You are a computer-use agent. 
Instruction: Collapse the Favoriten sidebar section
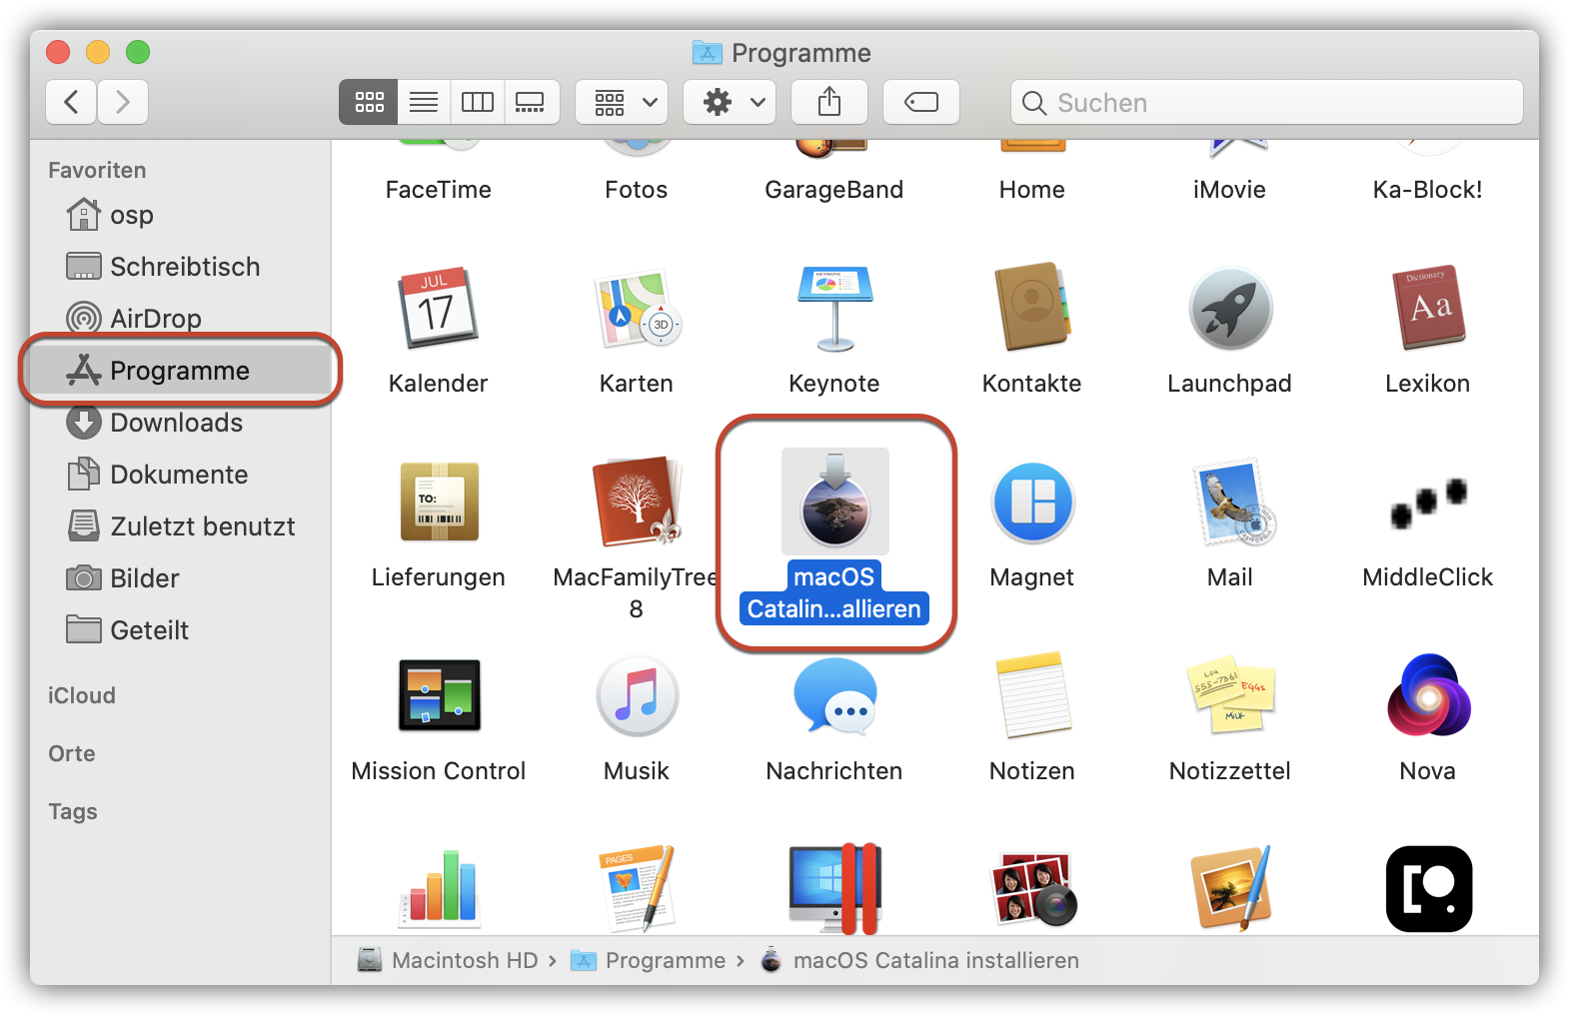pos(97,170)
